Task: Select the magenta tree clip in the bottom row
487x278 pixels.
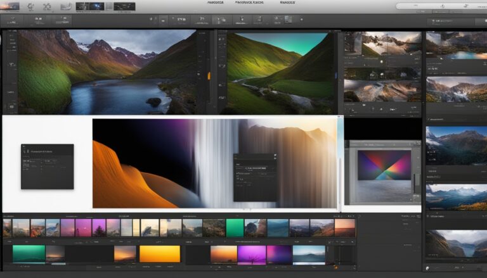Action: pyautogui.click(x=252, y=255)
